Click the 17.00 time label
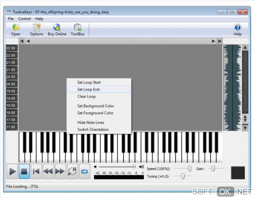This screenshot has height=198, width=255. tap(11, 127)
